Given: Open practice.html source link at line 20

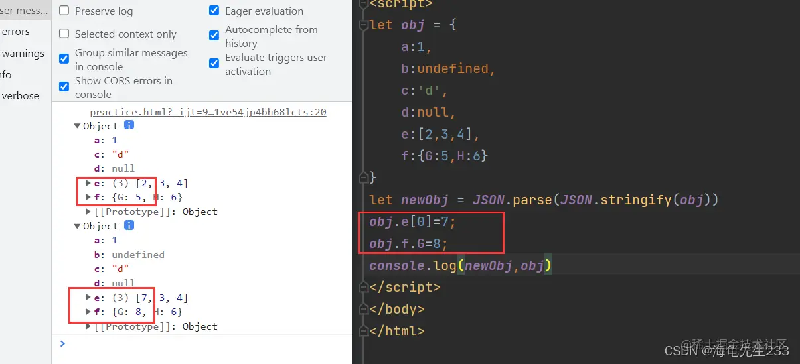Looking at the screenshot, I should pyautogui.click(x=208, y=112).
